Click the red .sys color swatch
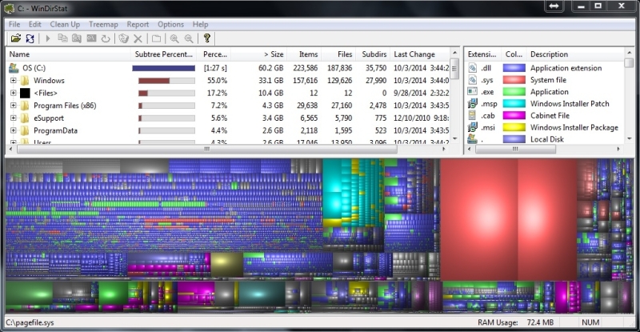Viewport: 640px width, 332px height. (514, 80)
